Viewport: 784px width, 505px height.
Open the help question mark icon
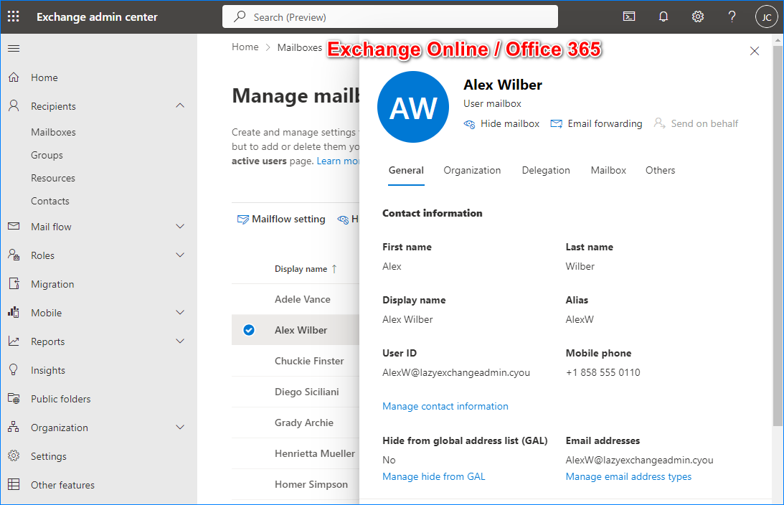732,17
